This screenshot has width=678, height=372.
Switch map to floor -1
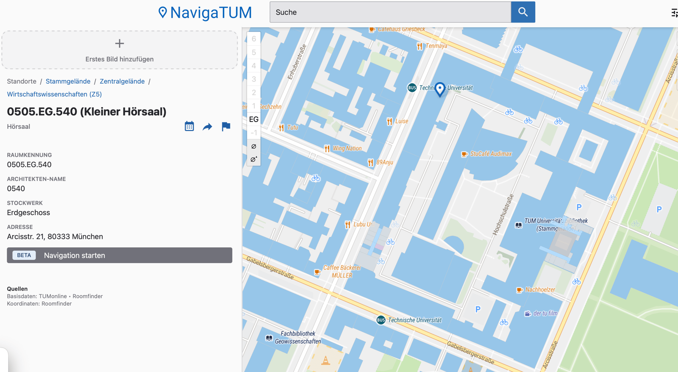(x=253, y=133)
